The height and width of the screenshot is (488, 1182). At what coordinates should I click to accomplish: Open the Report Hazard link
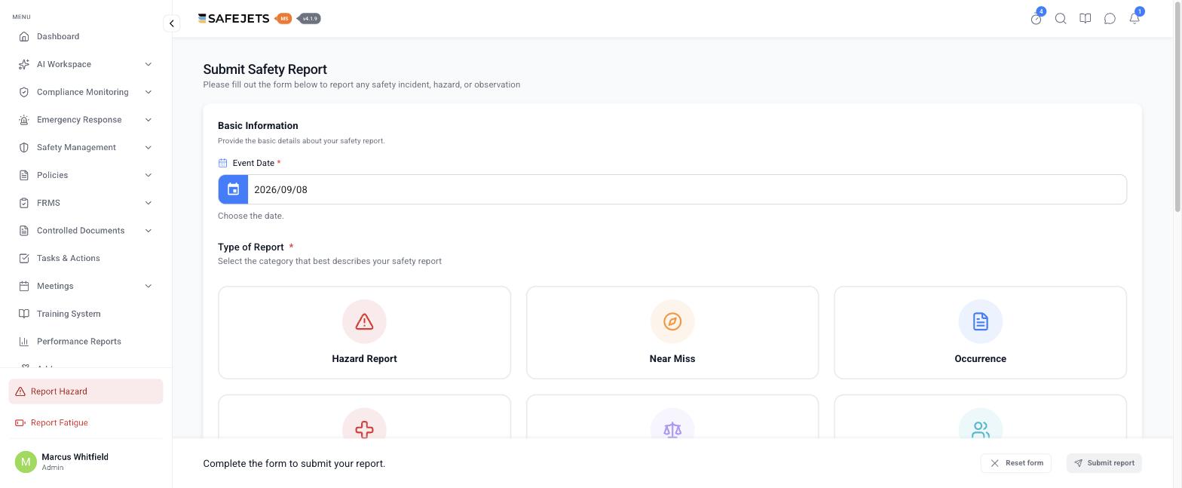point(86,391)
